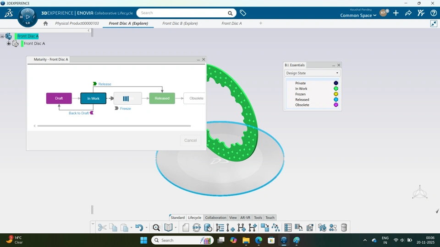Click the Paste dropdown arrow
This screenshot has height=247, width=440.
coord(132,228)
